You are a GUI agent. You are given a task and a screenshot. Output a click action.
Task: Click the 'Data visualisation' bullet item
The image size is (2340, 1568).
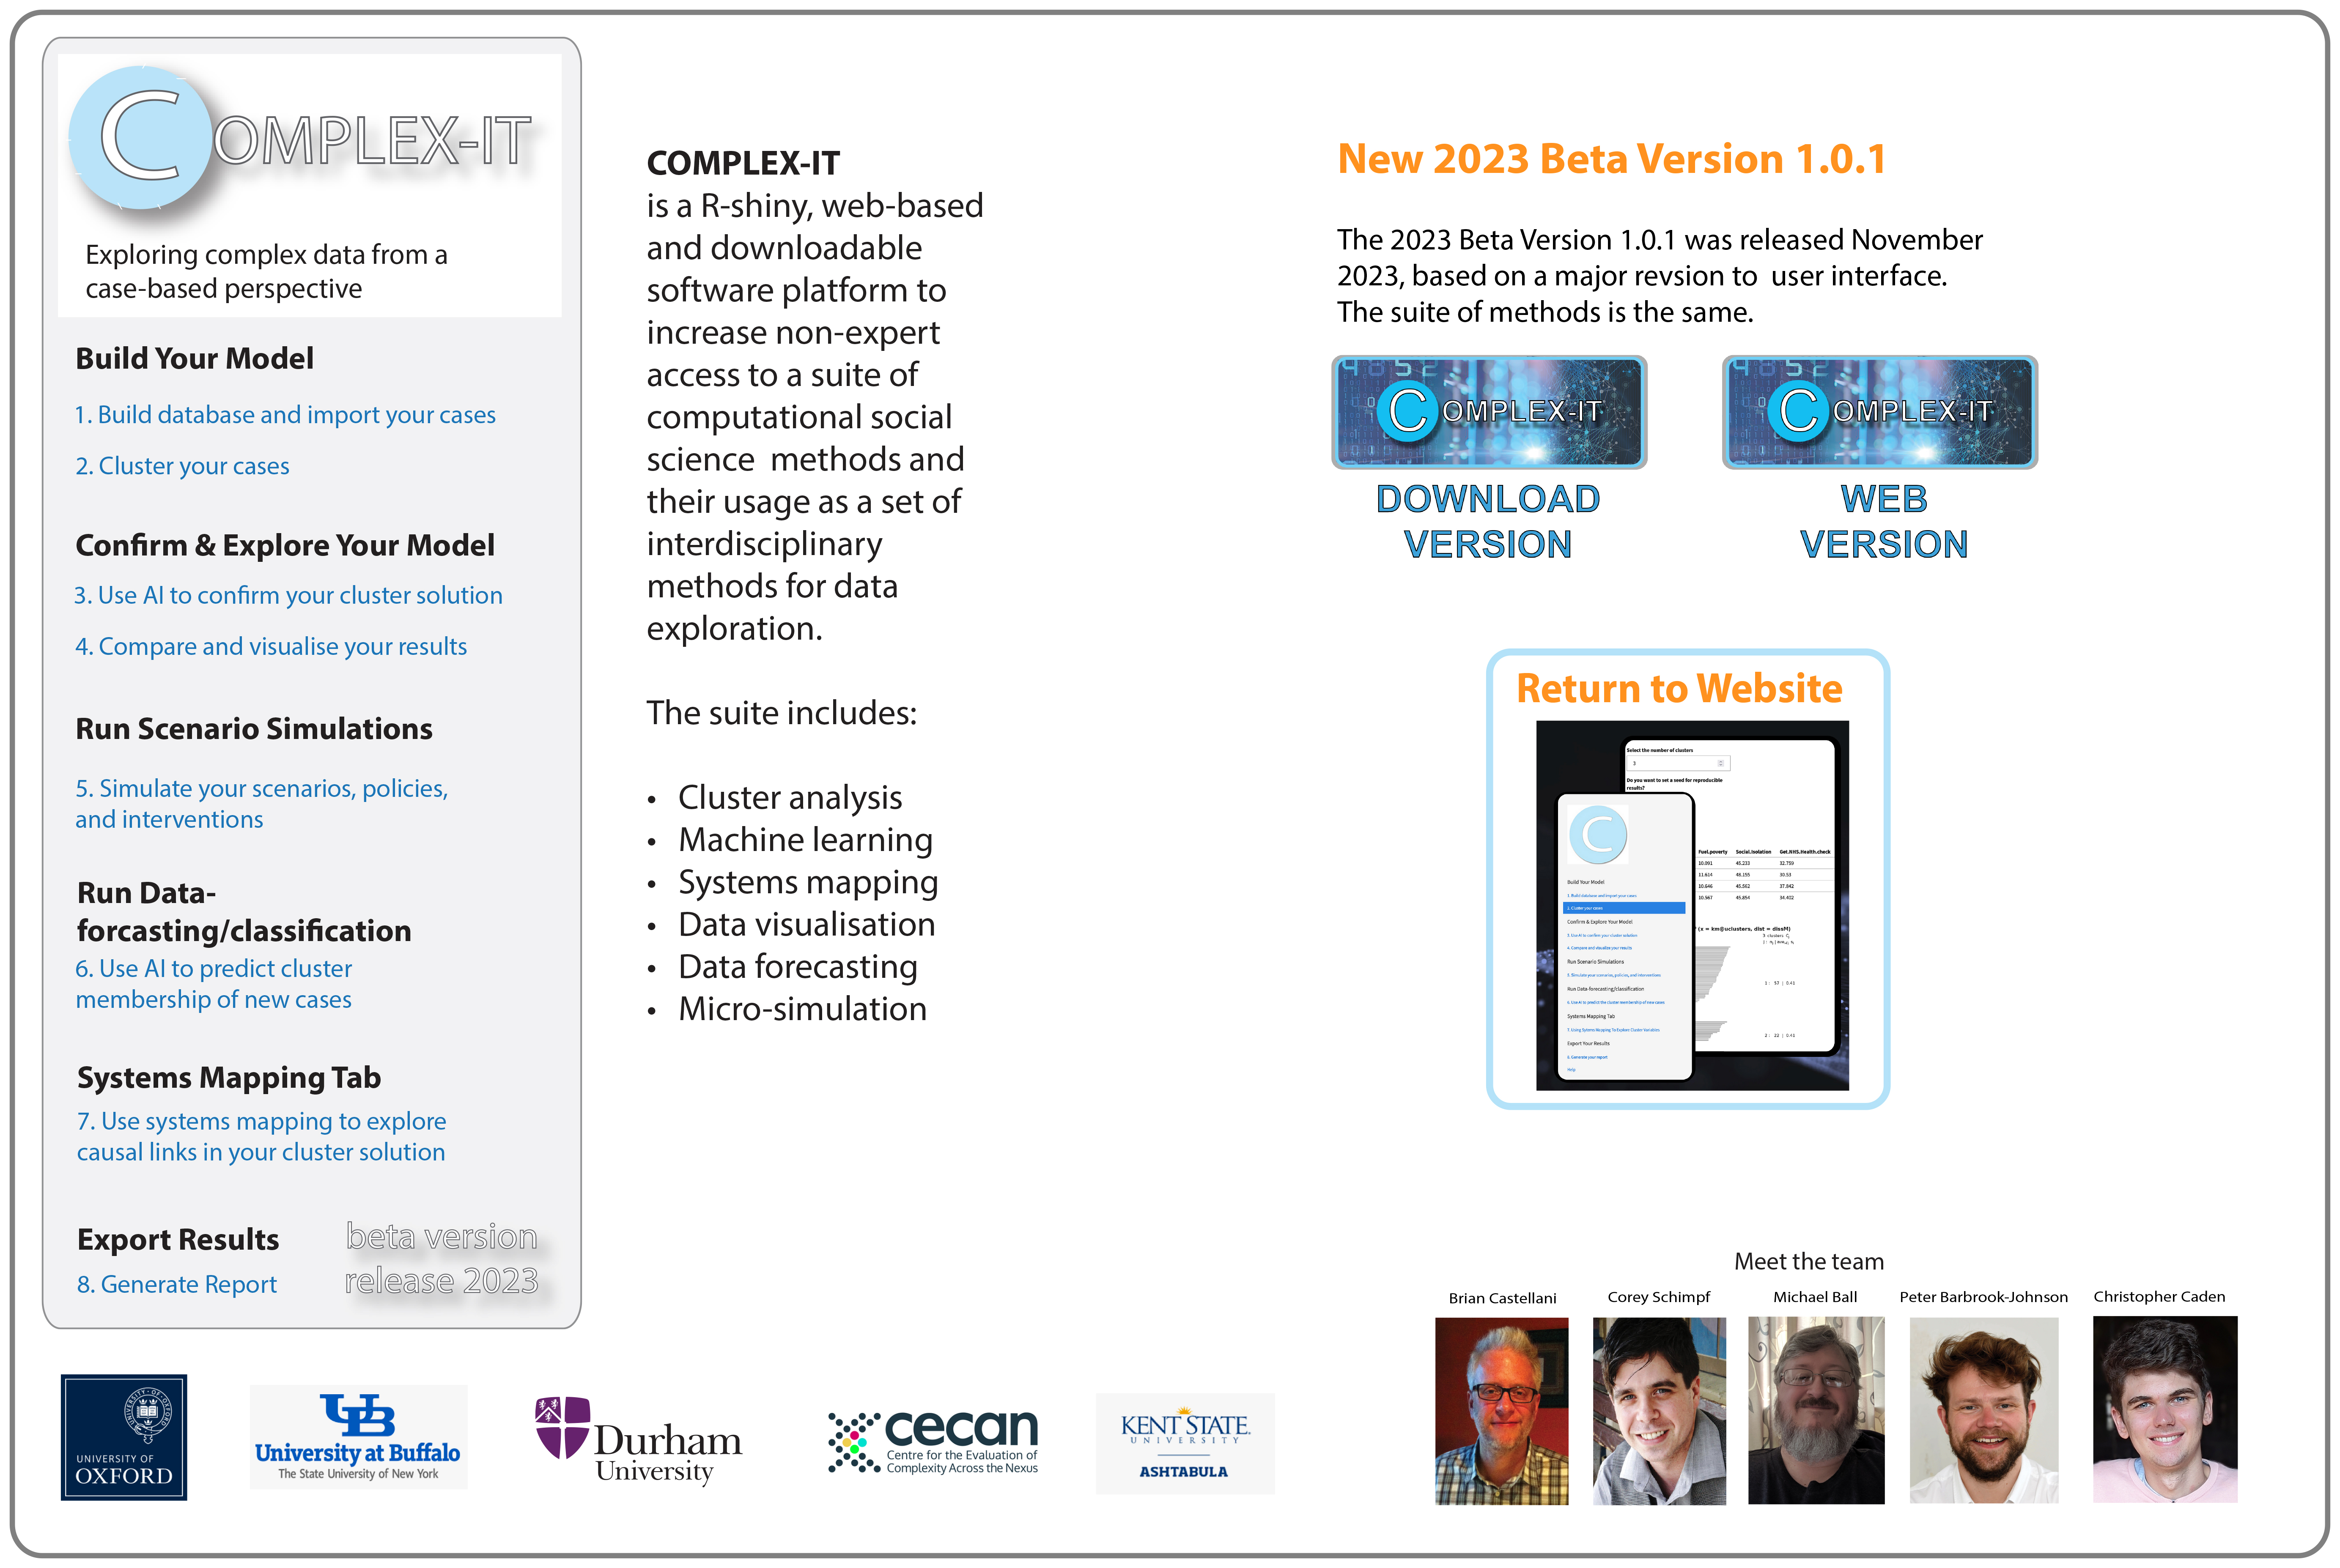tap(807, 925)
